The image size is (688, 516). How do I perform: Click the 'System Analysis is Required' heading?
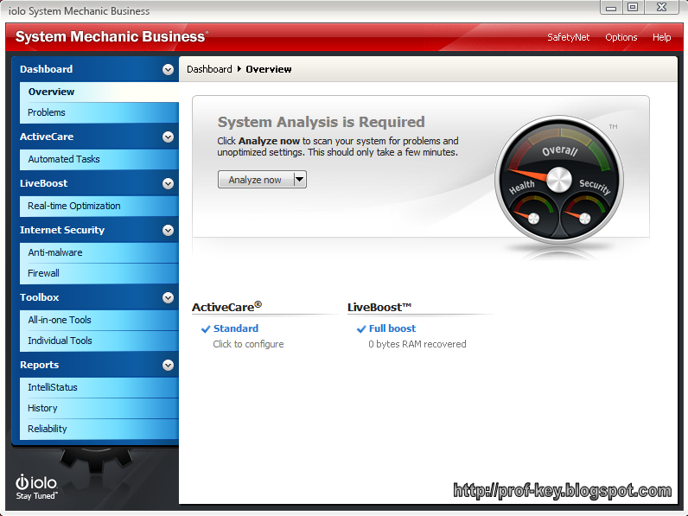pyautogui.click(x=322, y=122)
